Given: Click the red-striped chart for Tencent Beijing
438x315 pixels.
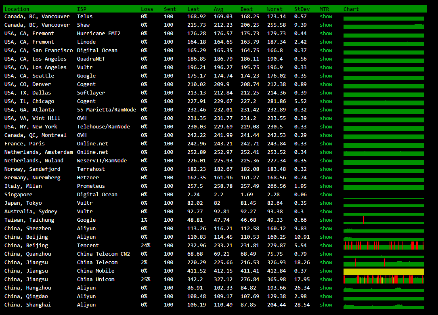Looking at the screenshot, I should coord(384,246).
